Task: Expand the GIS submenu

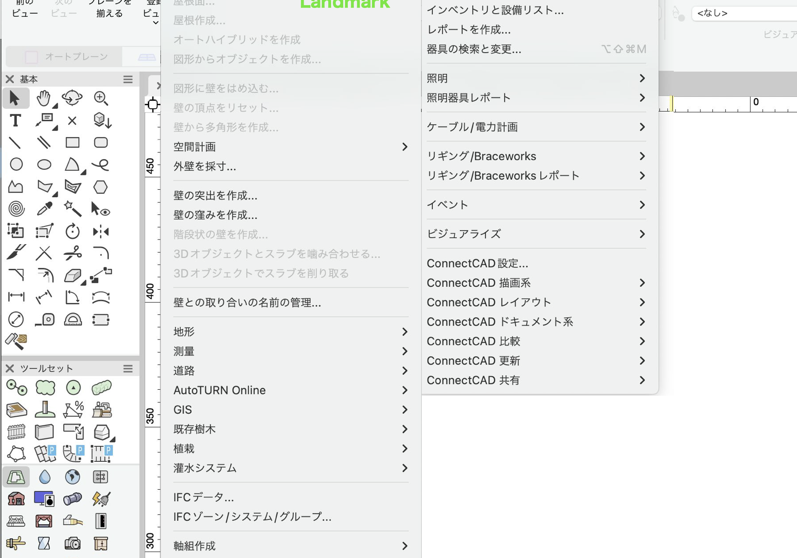Action: point(291,410)
